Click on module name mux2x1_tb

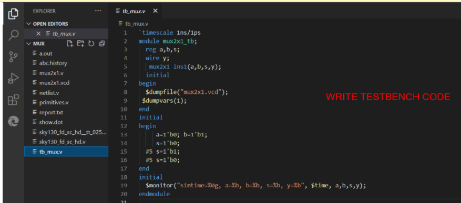pyautogui.click(x=179, y=41)
